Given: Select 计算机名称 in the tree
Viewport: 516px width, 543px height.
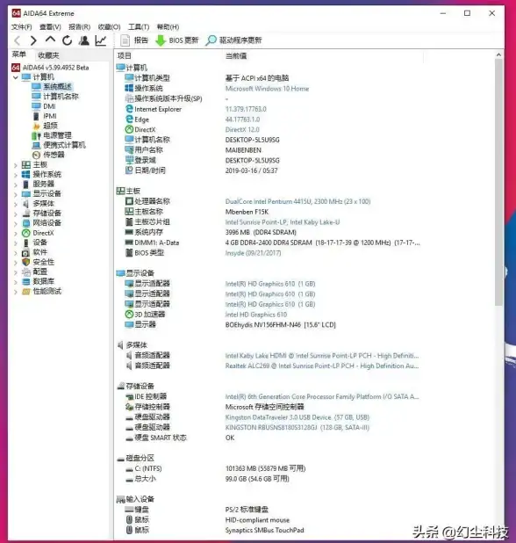Looking at the screenshot, I should [x=61, y=97].
